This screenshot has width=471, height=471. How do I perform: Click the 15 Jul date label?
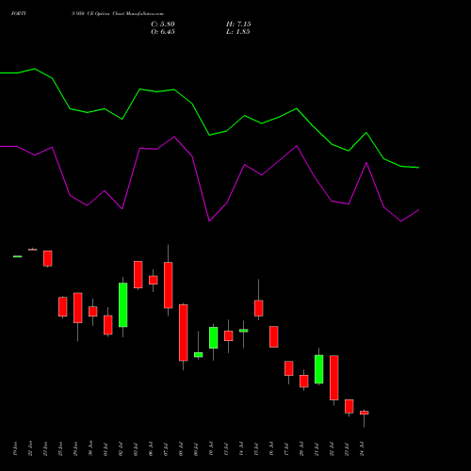pos(256,449)
